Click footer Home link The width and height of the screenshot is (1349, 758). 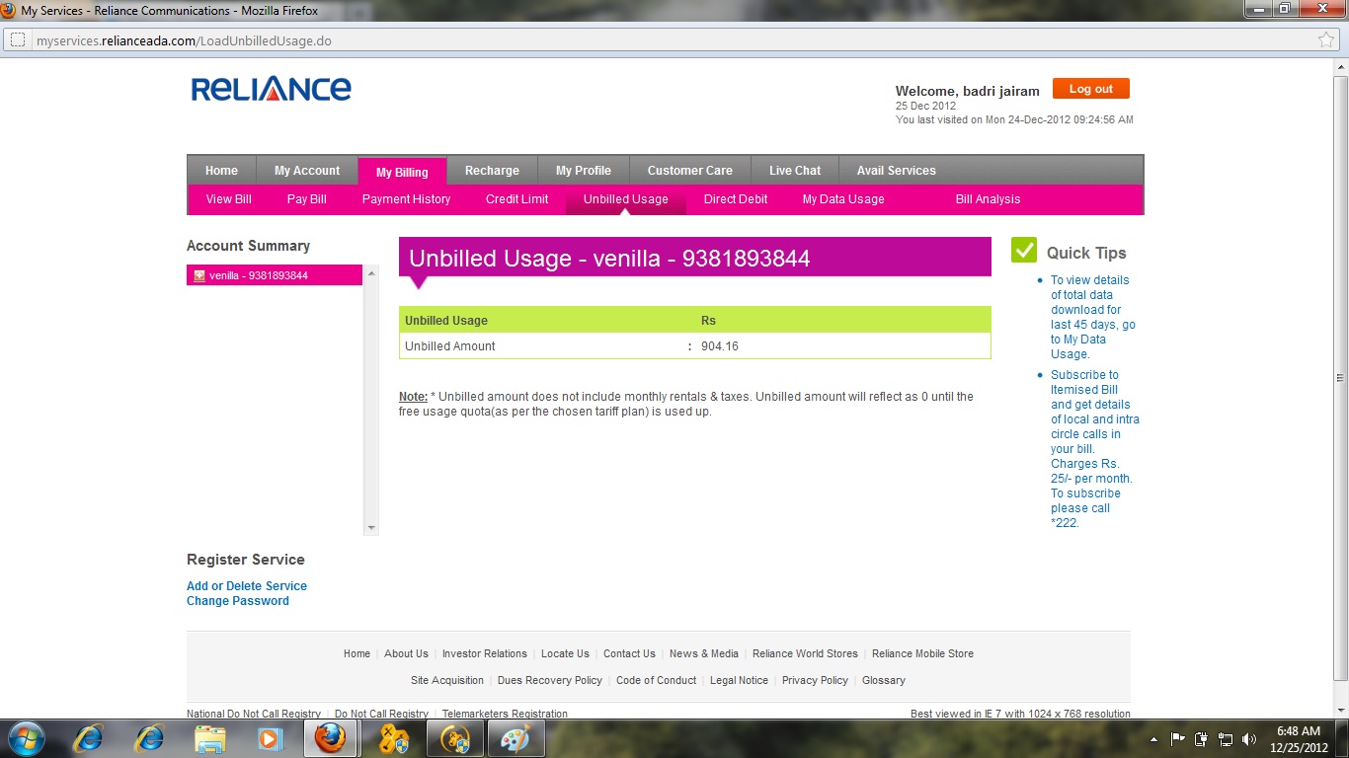pyautogui.click(x=357, y=653)
